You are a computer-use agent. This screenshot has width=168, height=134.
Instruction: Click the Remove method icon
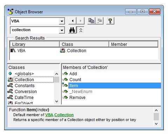coord(65,98)
